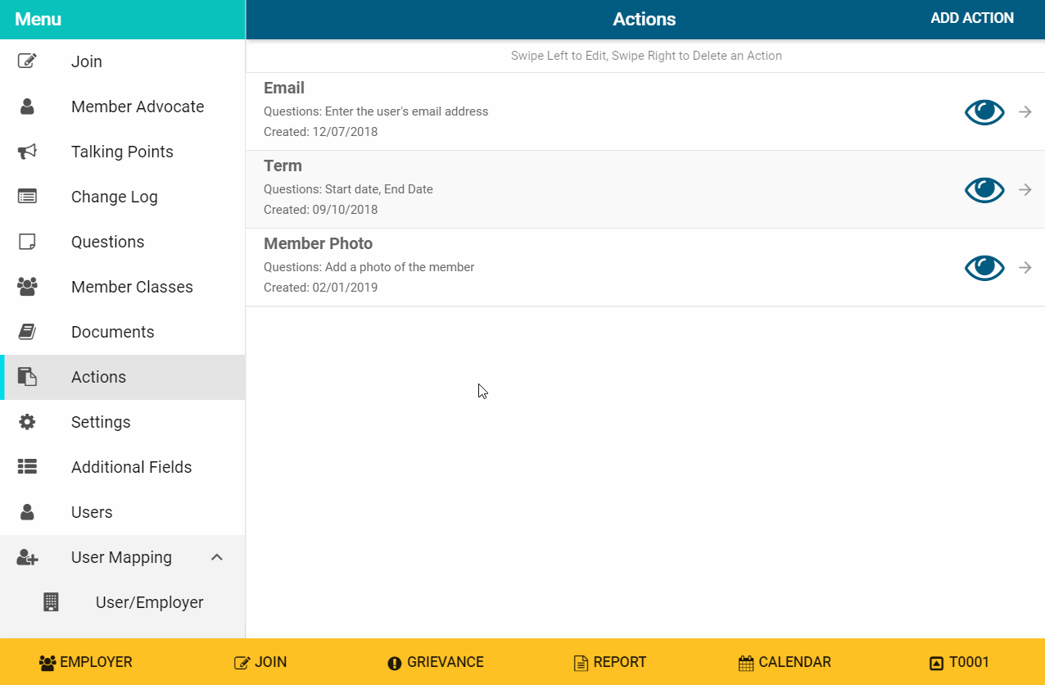This screenshot has width=1045, height=685.
Task: Collapse the User Mapping submenu chevron
Action: pos(217,557)
